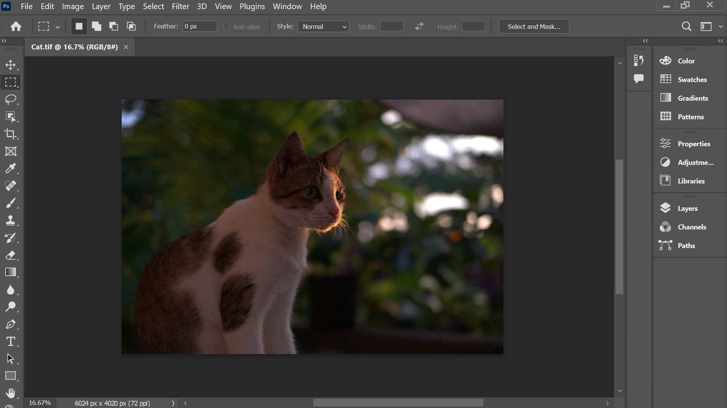Toggle Subtract from selection mode
Screen dimensions: 727x408
pyautogui.click(x=113, y=26)
